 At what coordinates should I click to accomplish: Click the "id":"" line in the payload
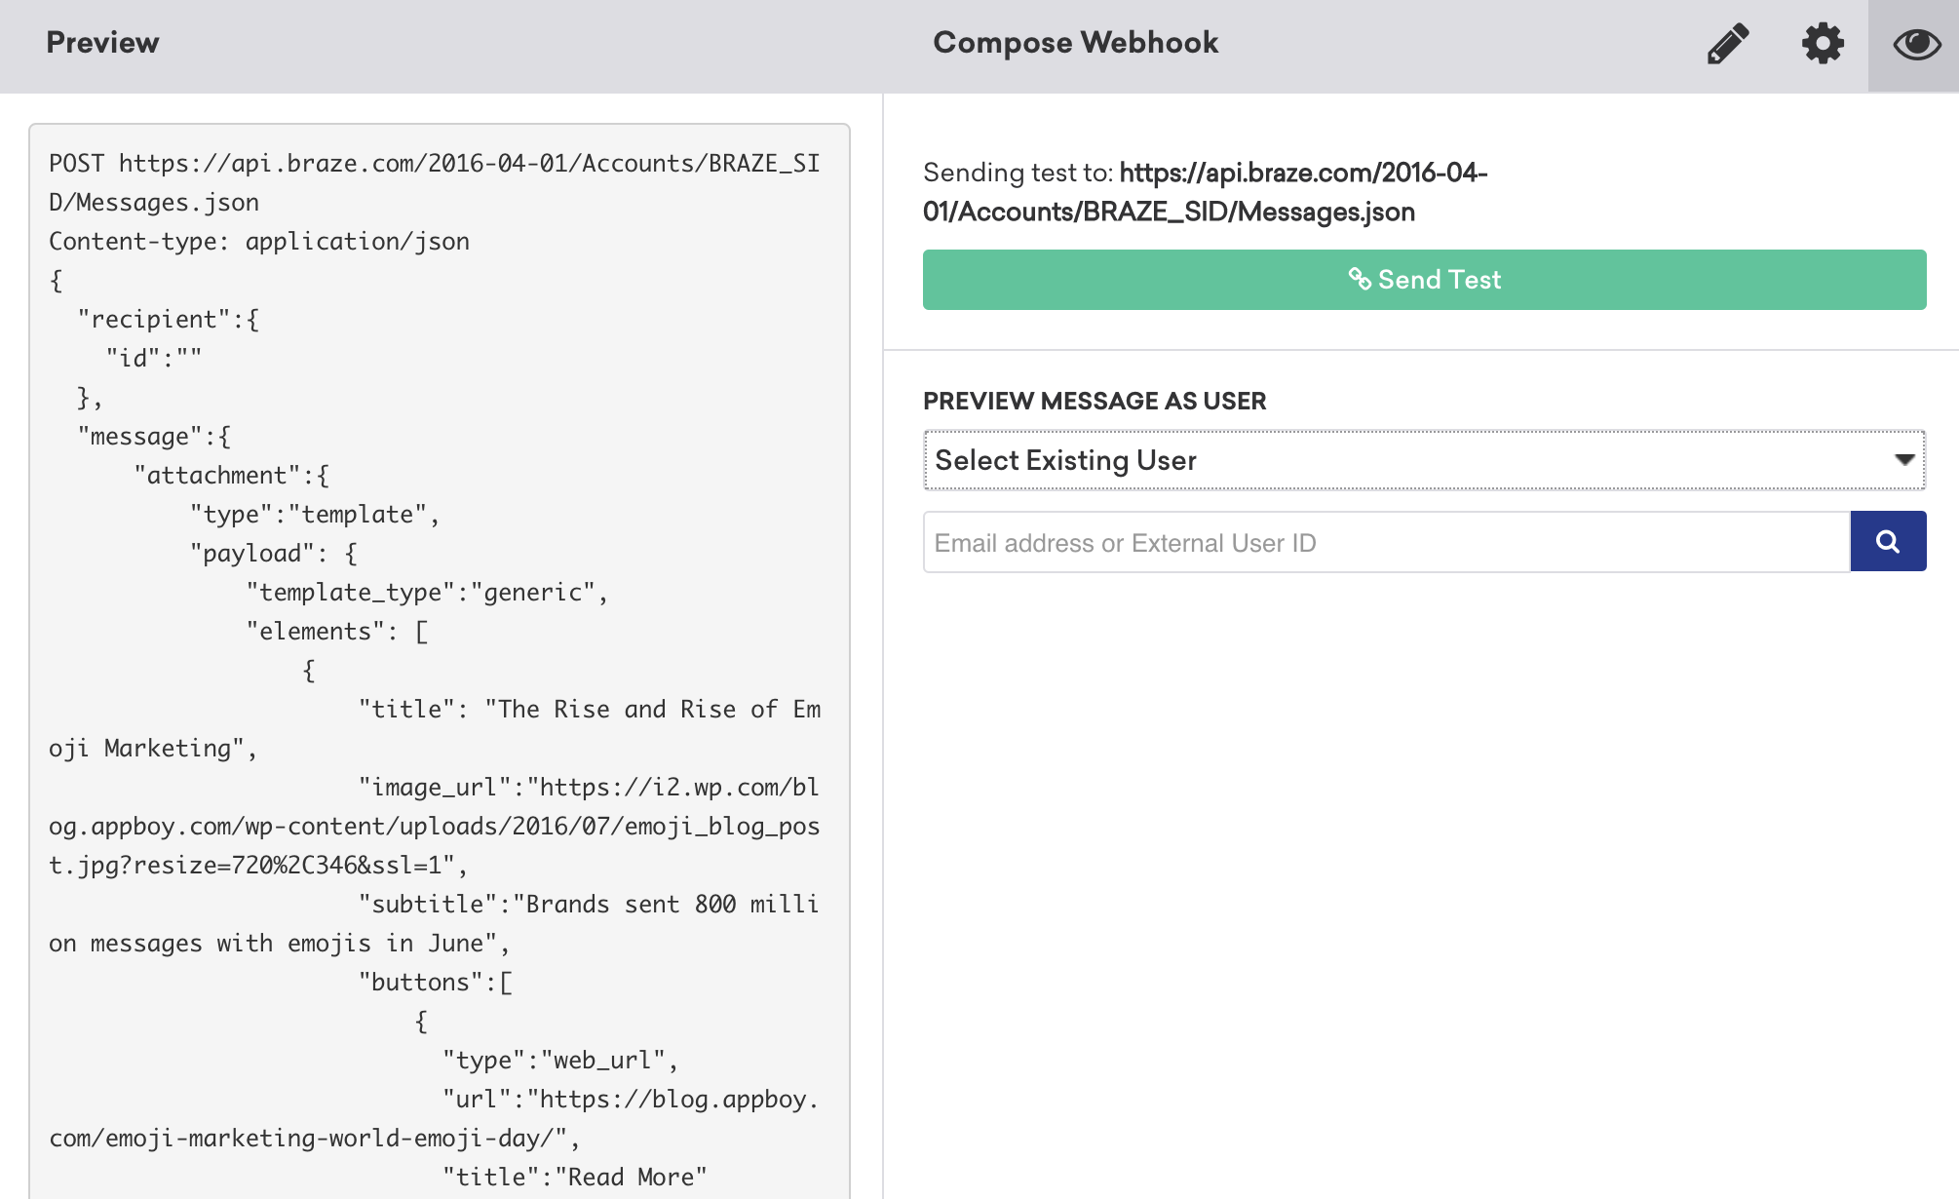pos(153,358)
